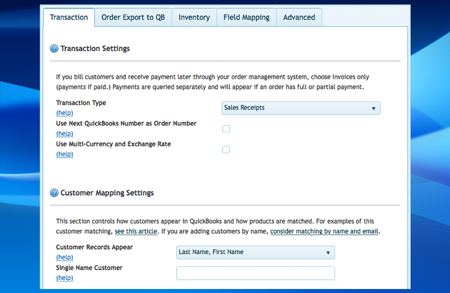This screenshot has height=293, width=450.
Task: Click the 'Transaction Settings' heading text
Action: [95, 49]
